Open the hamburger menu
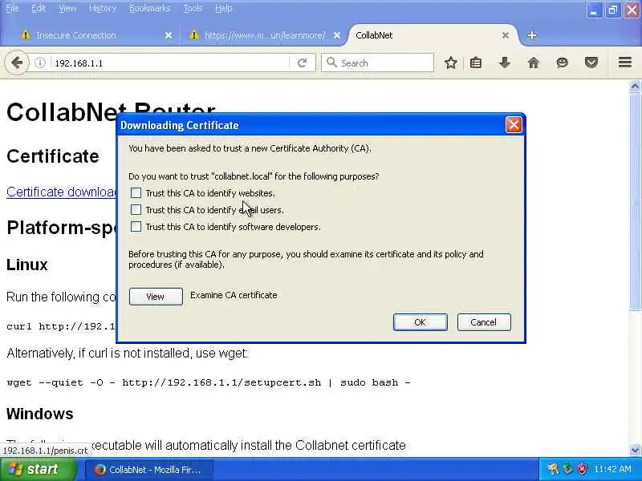The width and height of the screenshot is (642, 481). point(625,63)
